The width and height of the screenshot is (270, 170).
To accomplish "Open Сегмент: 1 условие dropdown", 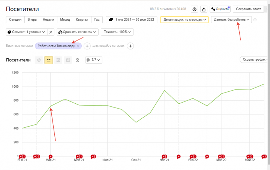I will [27, 32].
